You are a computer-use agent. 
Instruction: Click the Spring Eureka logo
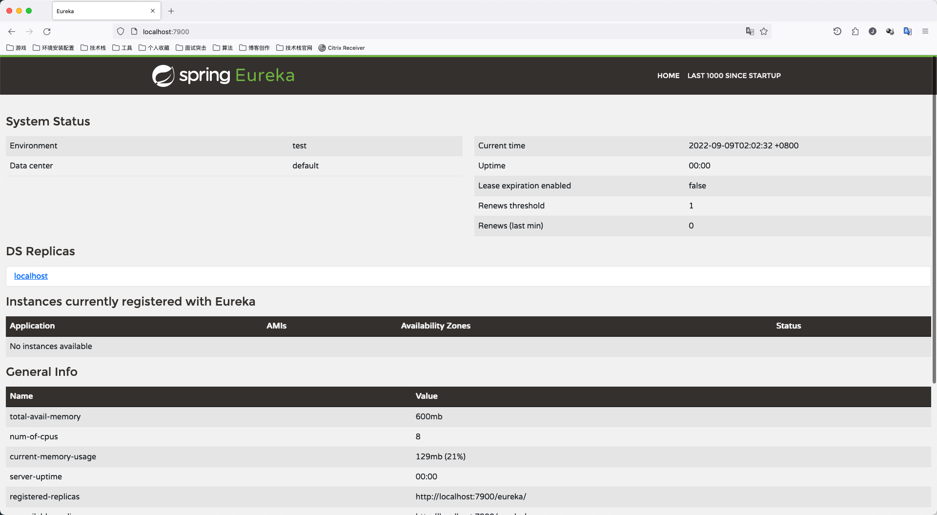pos(224,76)
